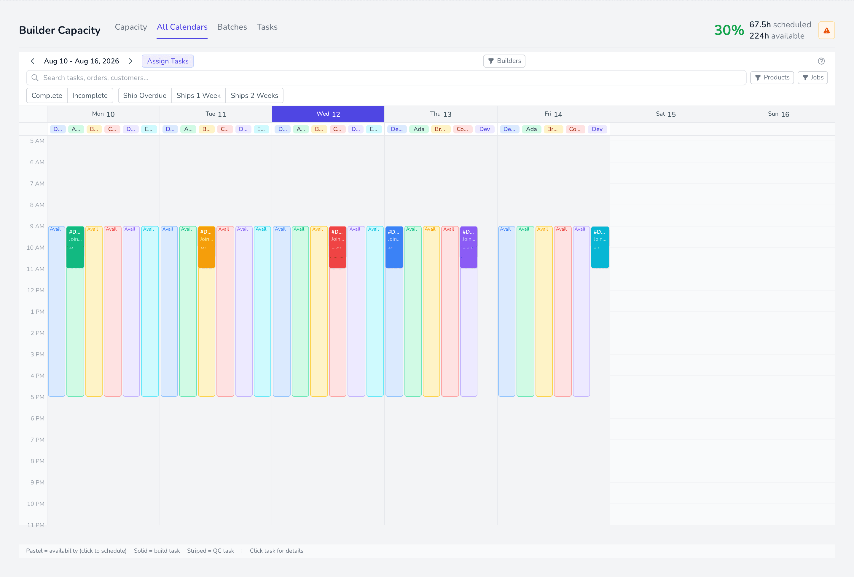Select the Thu 13 day header
The image size is (854, 577).
(441, 114)
